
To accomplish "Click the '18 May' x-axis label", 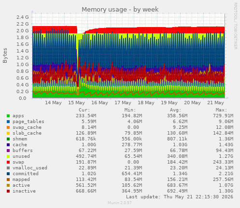I will click(x=146, y=103).
